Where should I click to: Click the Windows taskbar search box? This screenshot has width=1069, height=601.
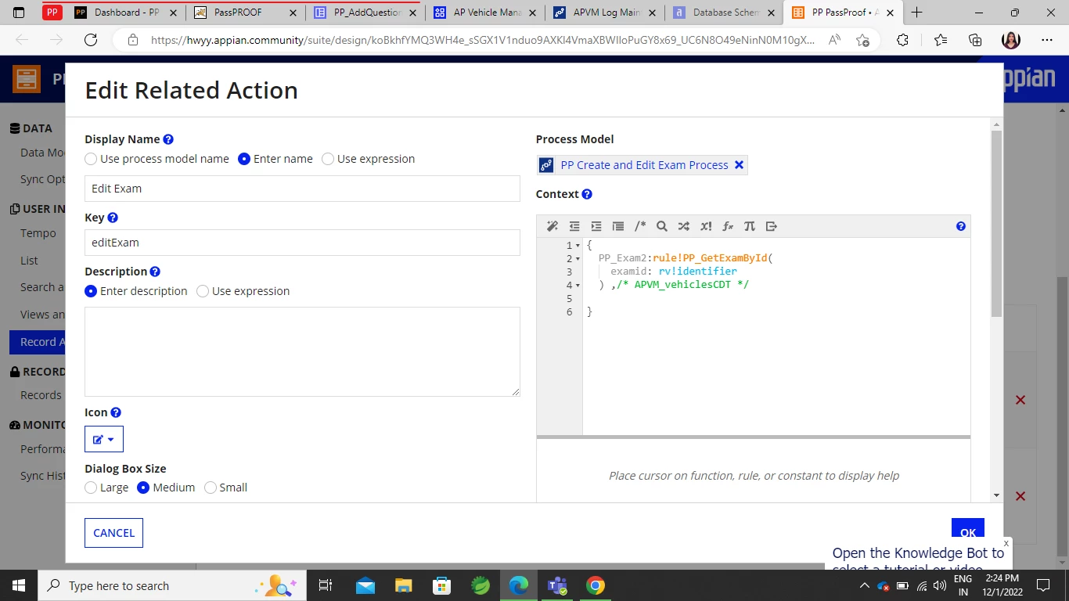[x=171, y=585]
